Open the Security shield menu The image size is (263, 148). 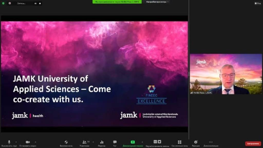point(66,142)
